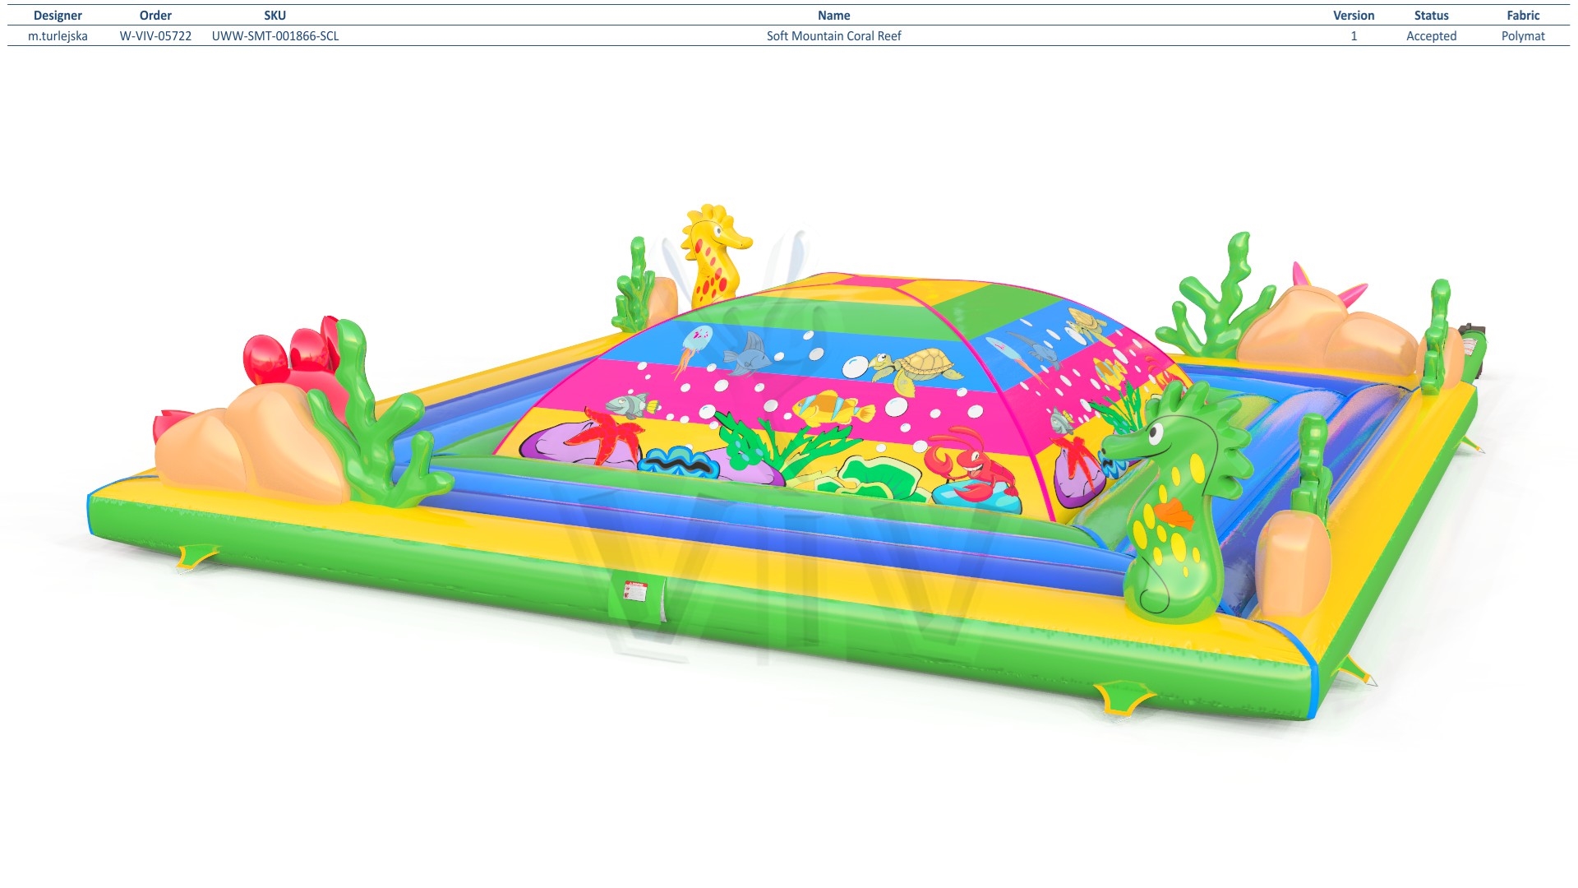This screenshot has height=888, width=1578.
Task: Click the Version column header
Action: click(1354, 16)
